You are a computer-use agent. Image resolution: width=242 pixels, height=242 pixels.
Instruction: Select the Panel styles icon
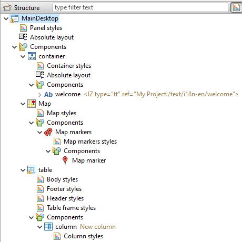point(23,28)
